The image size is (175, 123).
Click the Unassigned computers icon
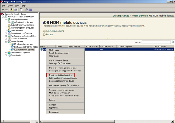tap(9, 52)
